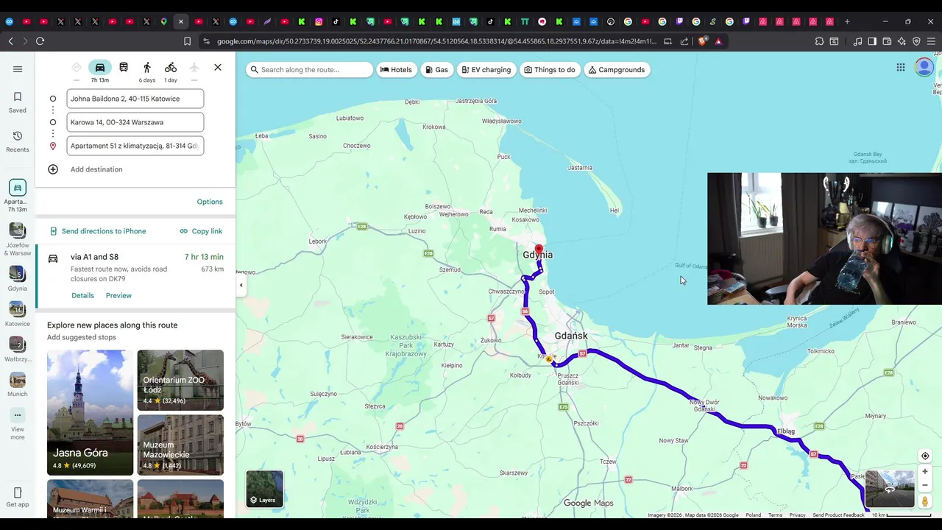
Task: Click Add destination plus icon
Action: 53,169
